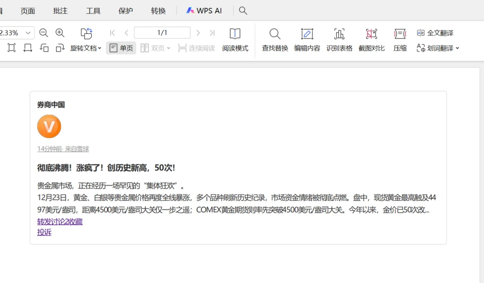Click the zoom out magnifier icon

43,33
